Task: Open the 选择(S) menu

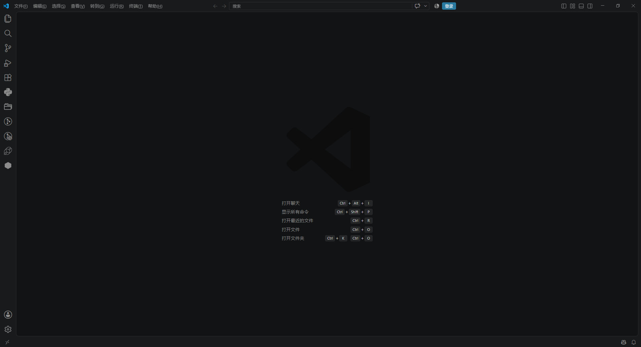Action: point(59,6)
